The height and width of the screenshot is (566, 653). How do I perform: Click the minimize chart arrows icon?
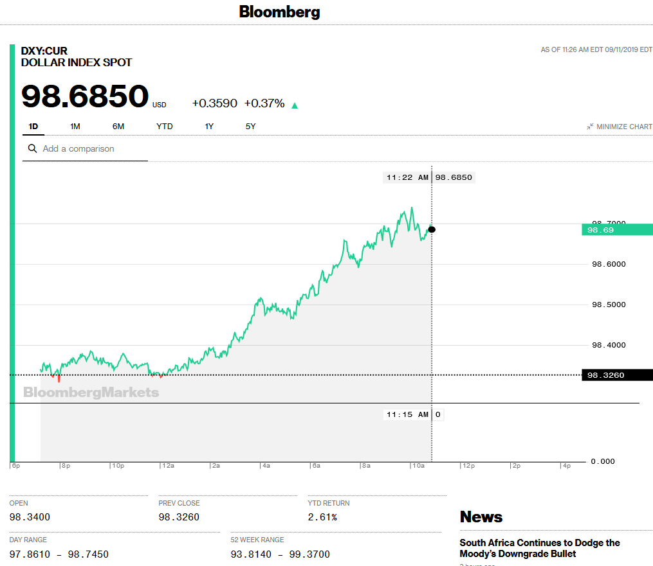pos(590,127)
